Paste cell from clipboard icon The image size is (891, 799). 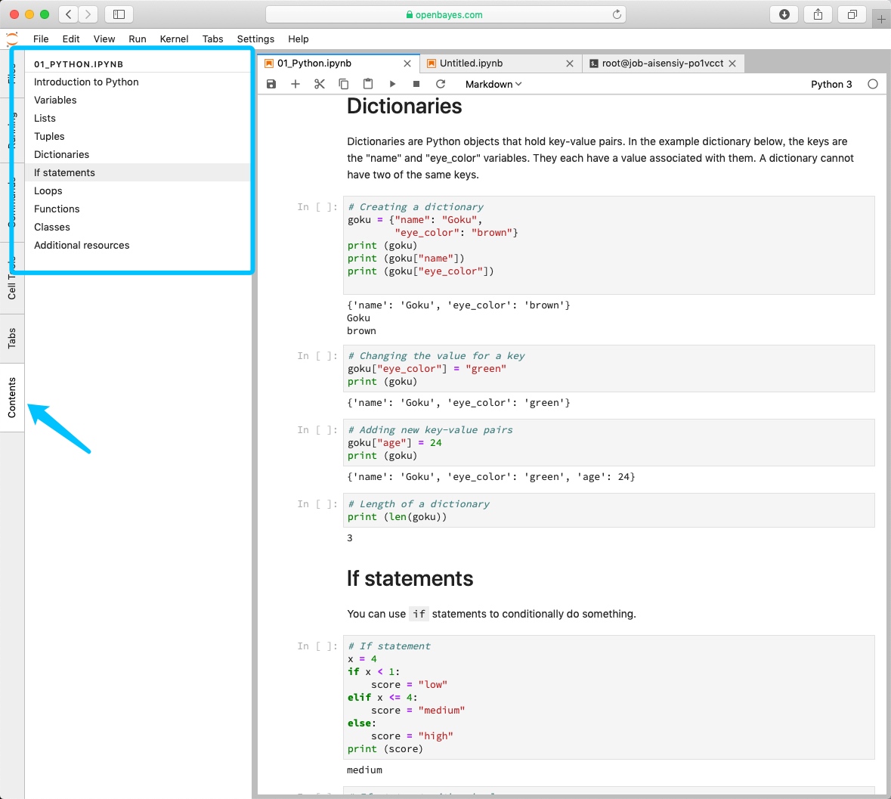(368, 84)
